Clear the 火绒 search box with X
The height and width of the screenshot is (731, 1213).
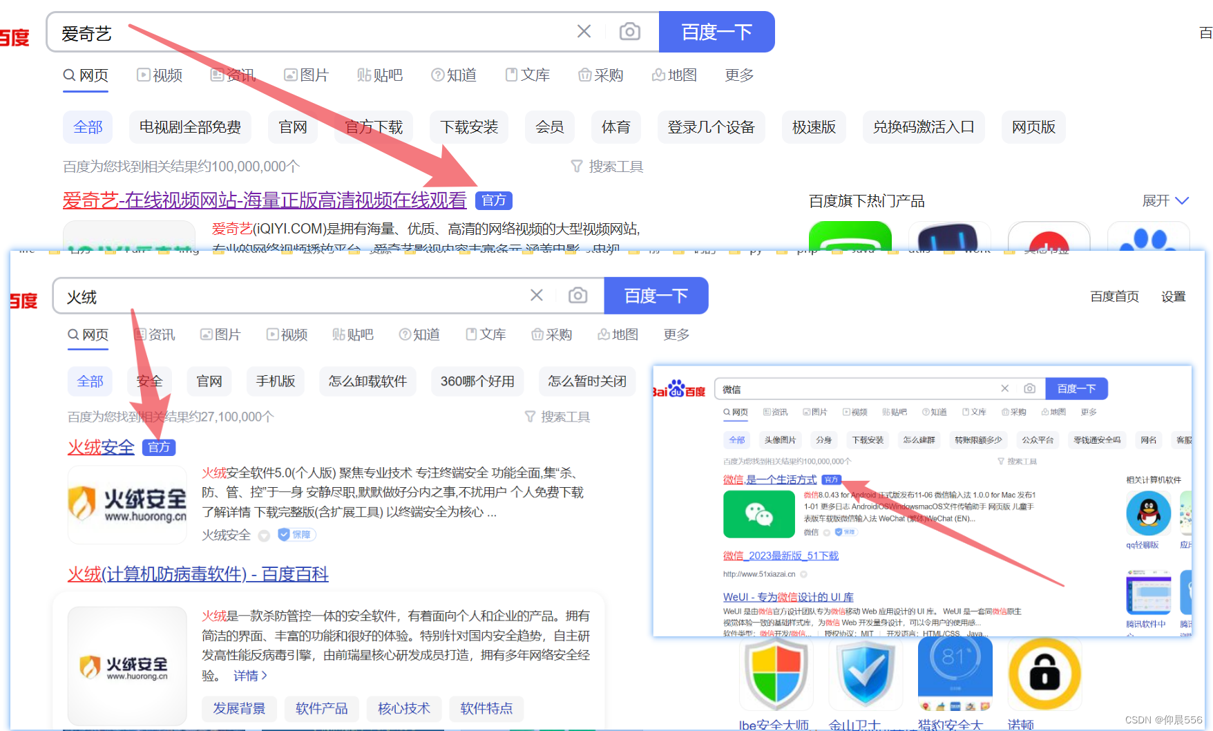click(536, 296)
